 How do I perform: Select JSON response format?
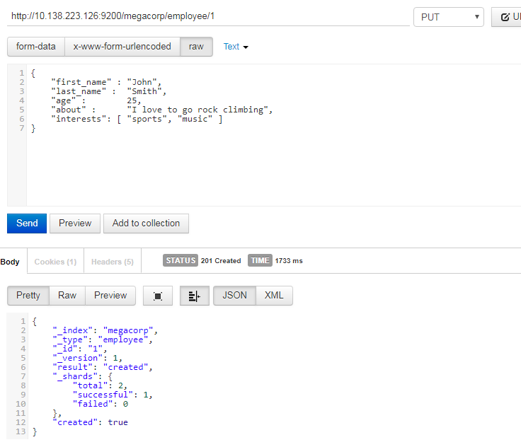(x=234, y=295)
